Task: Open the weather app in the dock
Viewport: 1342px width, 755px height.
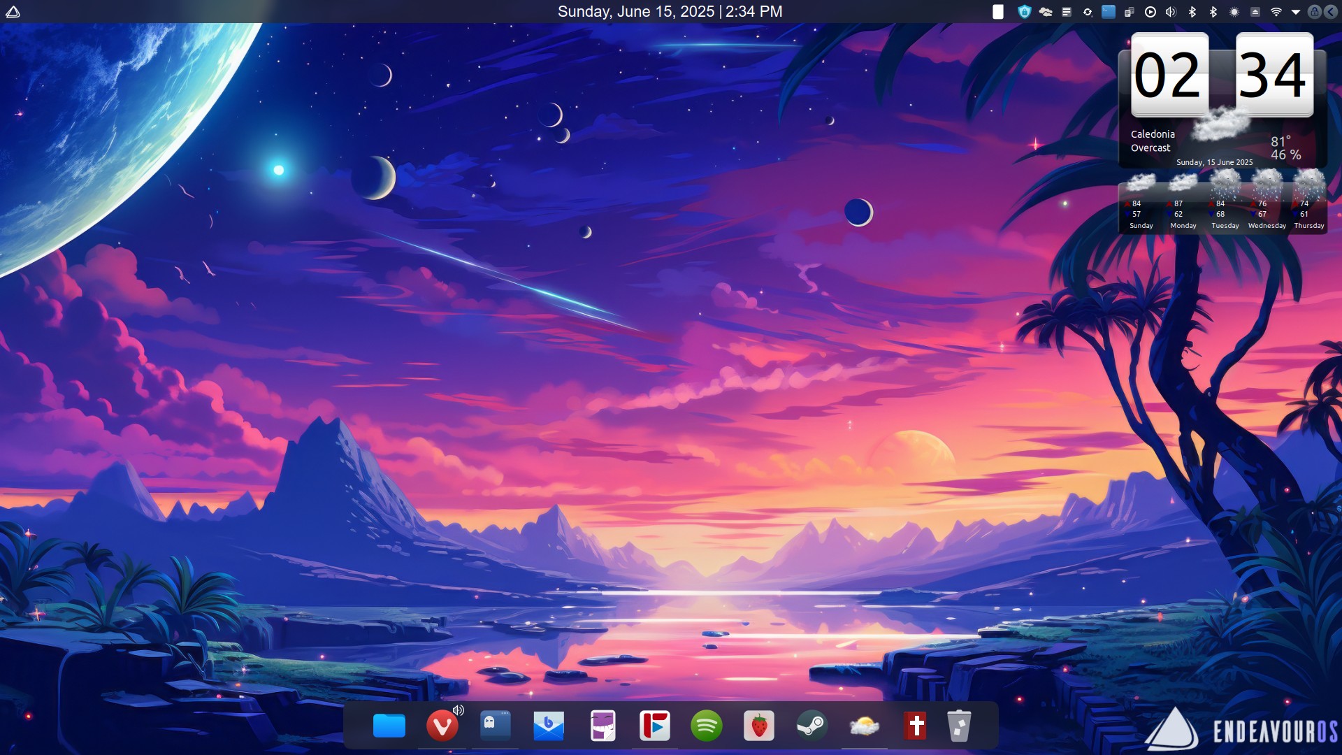Action: (x=865, y=726)
